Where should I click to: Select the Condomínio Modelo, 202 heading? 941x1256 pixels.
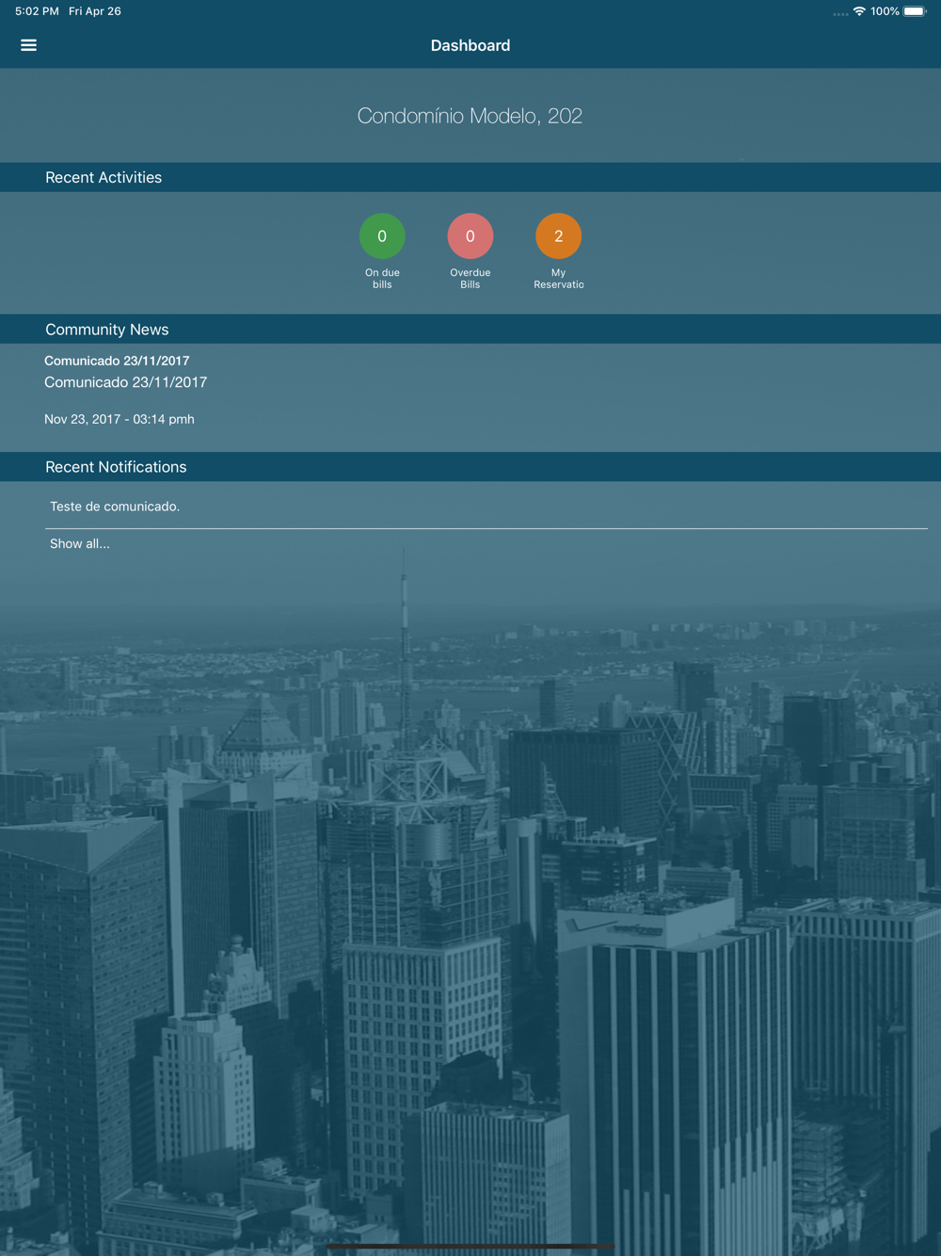(470, 116)
